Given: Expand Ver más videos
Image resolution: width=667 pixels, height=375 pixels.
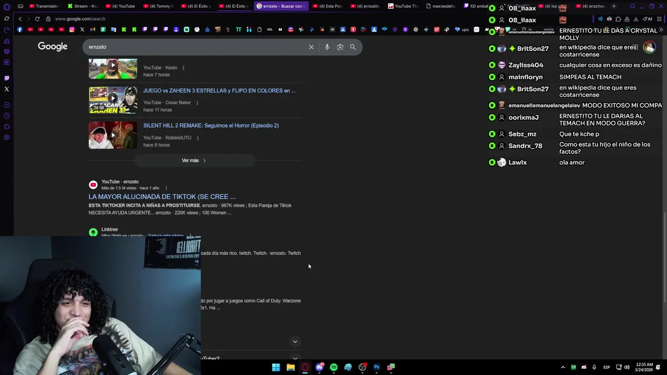Looking at the screenshot, I should 194,160.
